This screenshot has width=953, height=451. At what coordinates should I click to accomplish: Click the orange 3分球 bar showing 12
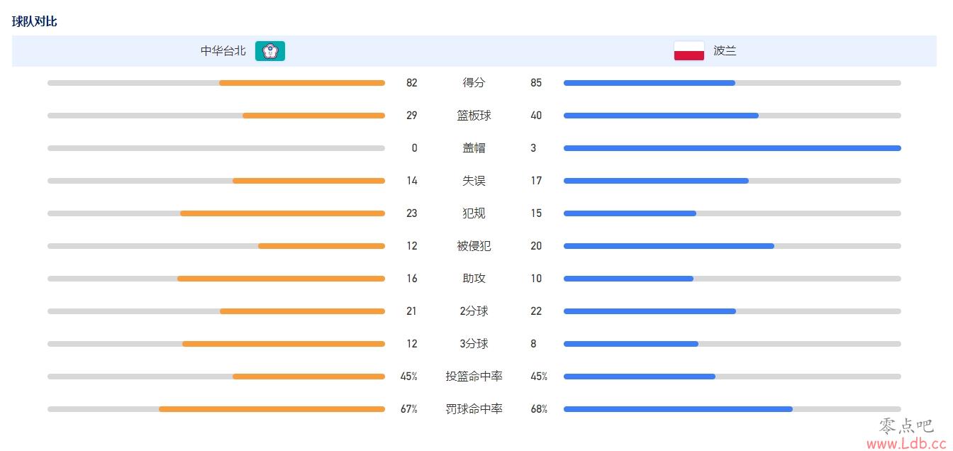pos(284,344)
